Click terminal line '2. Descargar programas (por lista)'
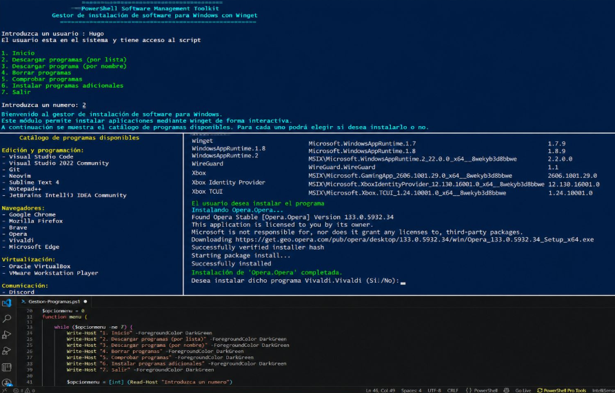The image size is (615, 393). click(64, 59)
